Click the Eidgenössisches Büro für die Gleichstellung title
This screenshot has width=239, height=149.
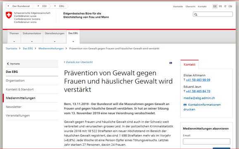point(86,15)
